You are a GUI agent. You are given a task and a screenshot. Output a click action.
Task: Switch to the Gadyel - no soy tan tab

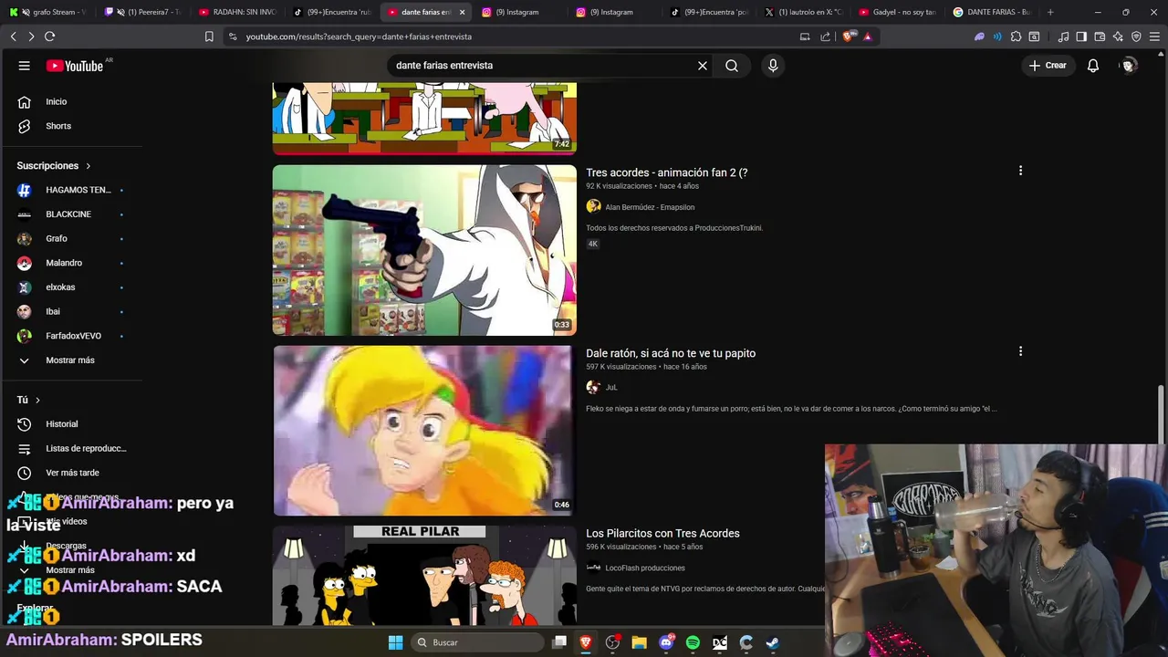click(x=897, y=12)
